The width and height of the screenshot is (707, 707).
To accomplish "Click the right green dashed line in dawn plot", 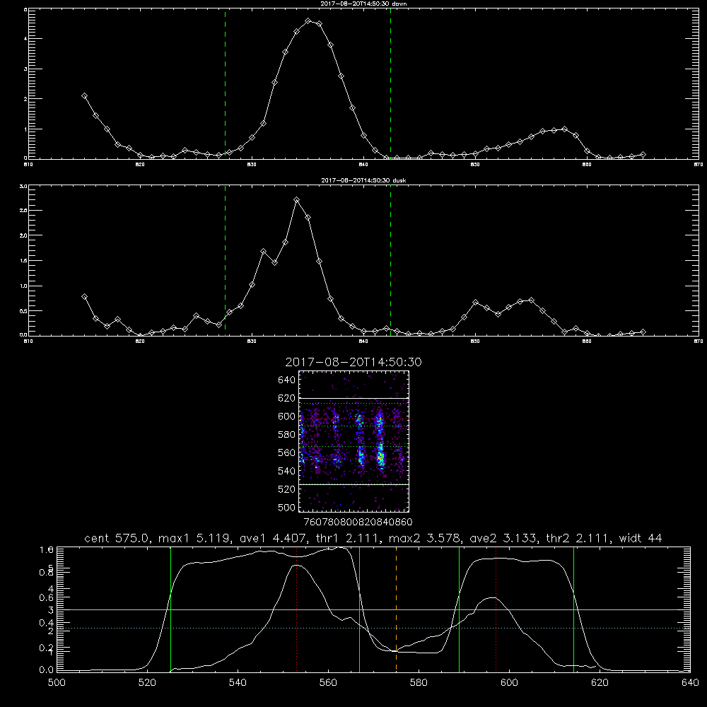I will click(x=390, y=83).
